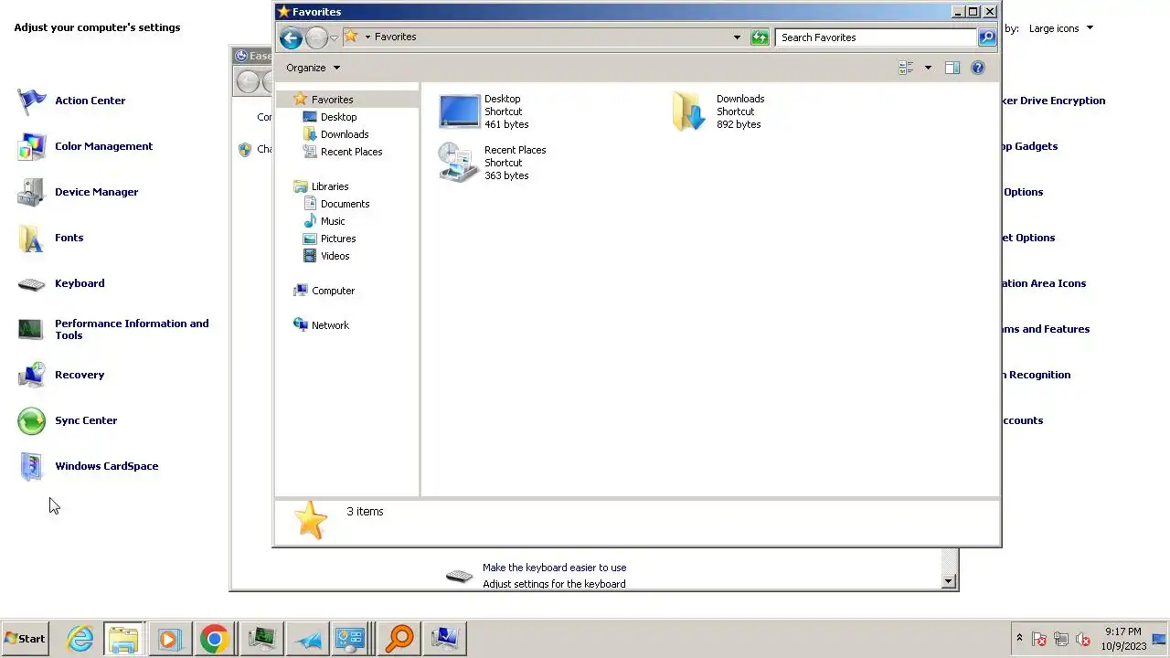Image resolution: width=1170 pixels, height=658 pixels.
Task: Expand the view options dropdown arrow
Action: 928,68
